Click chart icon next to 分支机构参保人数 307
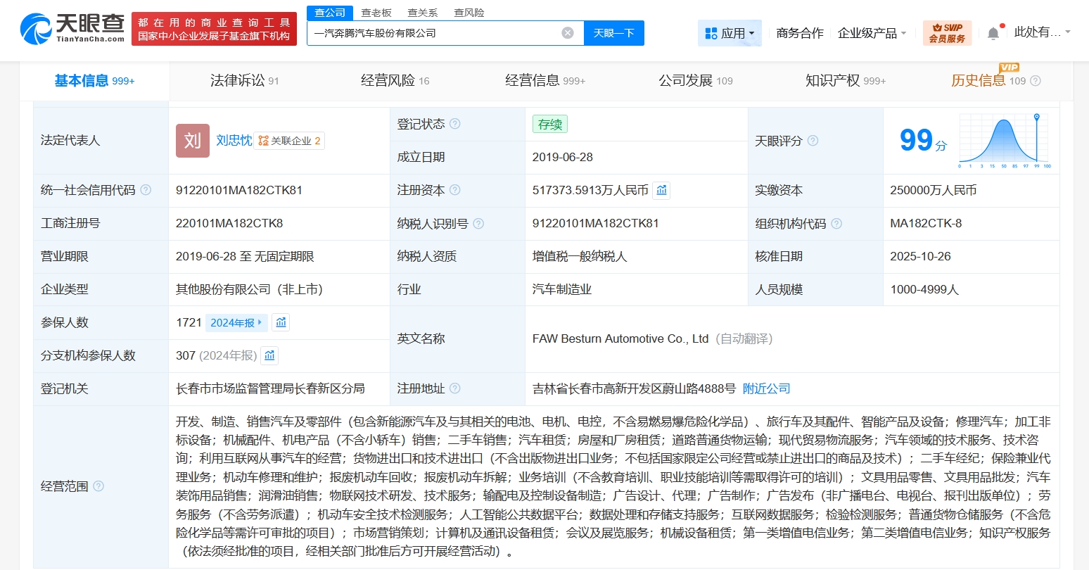The height and width of the screenshot is (570, 1089). tap(269, 355)
